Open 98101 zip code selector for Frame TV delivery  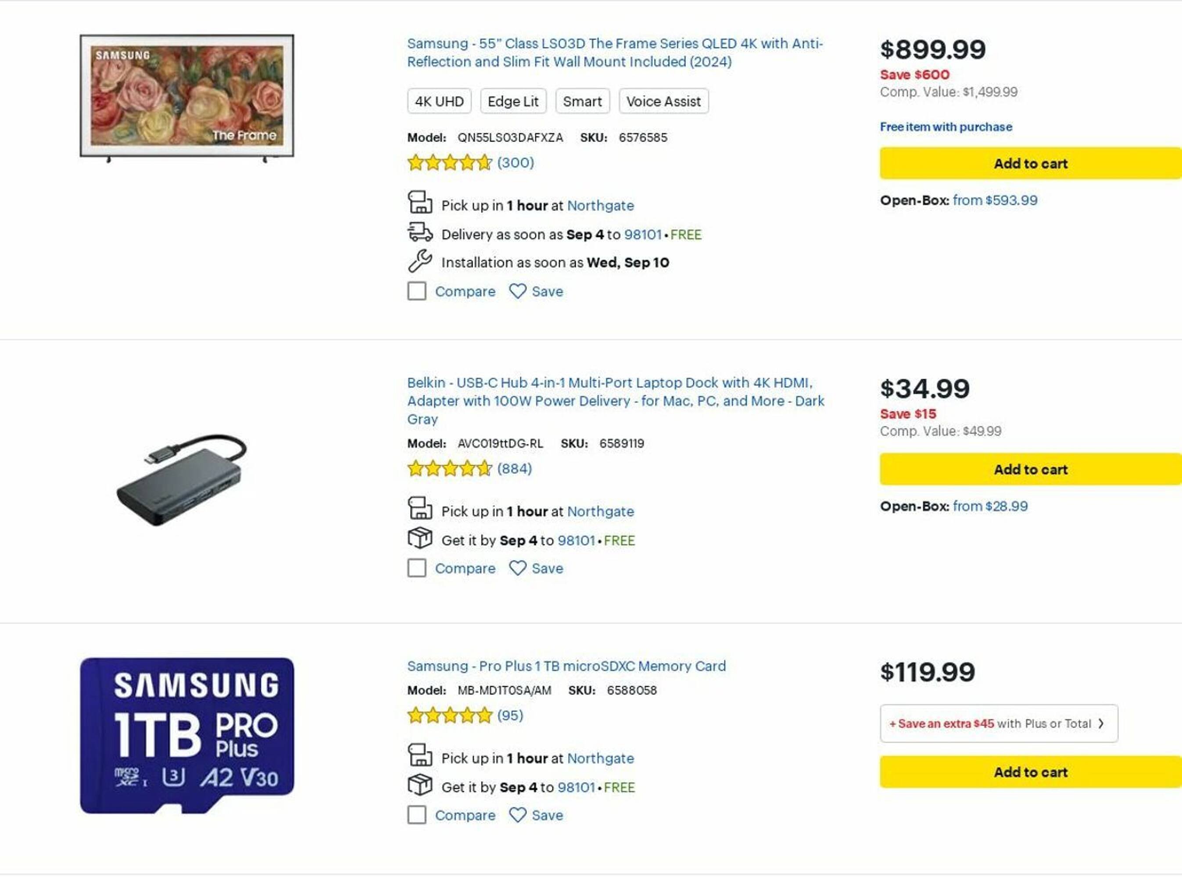643,235
